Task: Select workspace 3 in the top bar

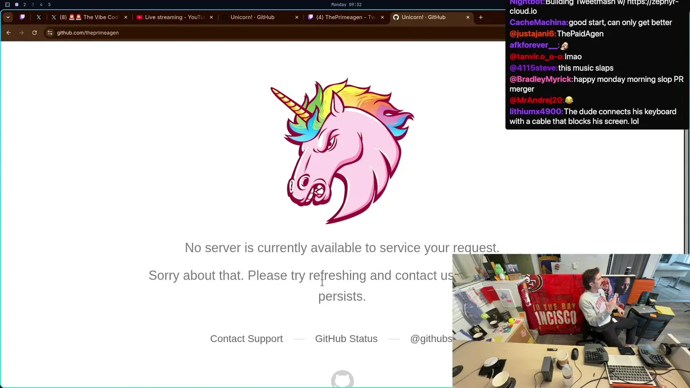Action: (32, 4)
